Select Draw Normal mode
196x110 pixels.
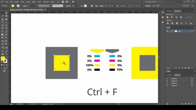click(2, 68)
